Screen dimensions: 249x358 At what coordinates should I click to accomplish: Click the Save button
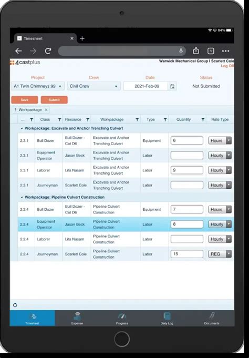[x=25, y=100]
